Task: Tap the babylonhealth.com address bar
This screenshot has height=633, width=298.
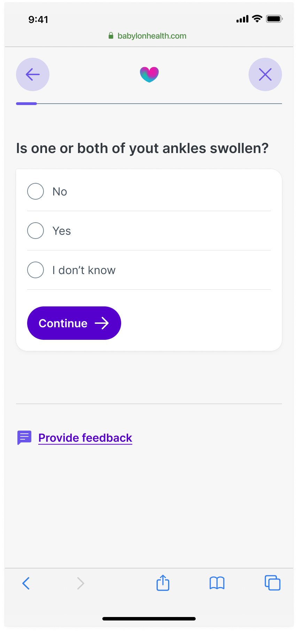Action: 152,36
